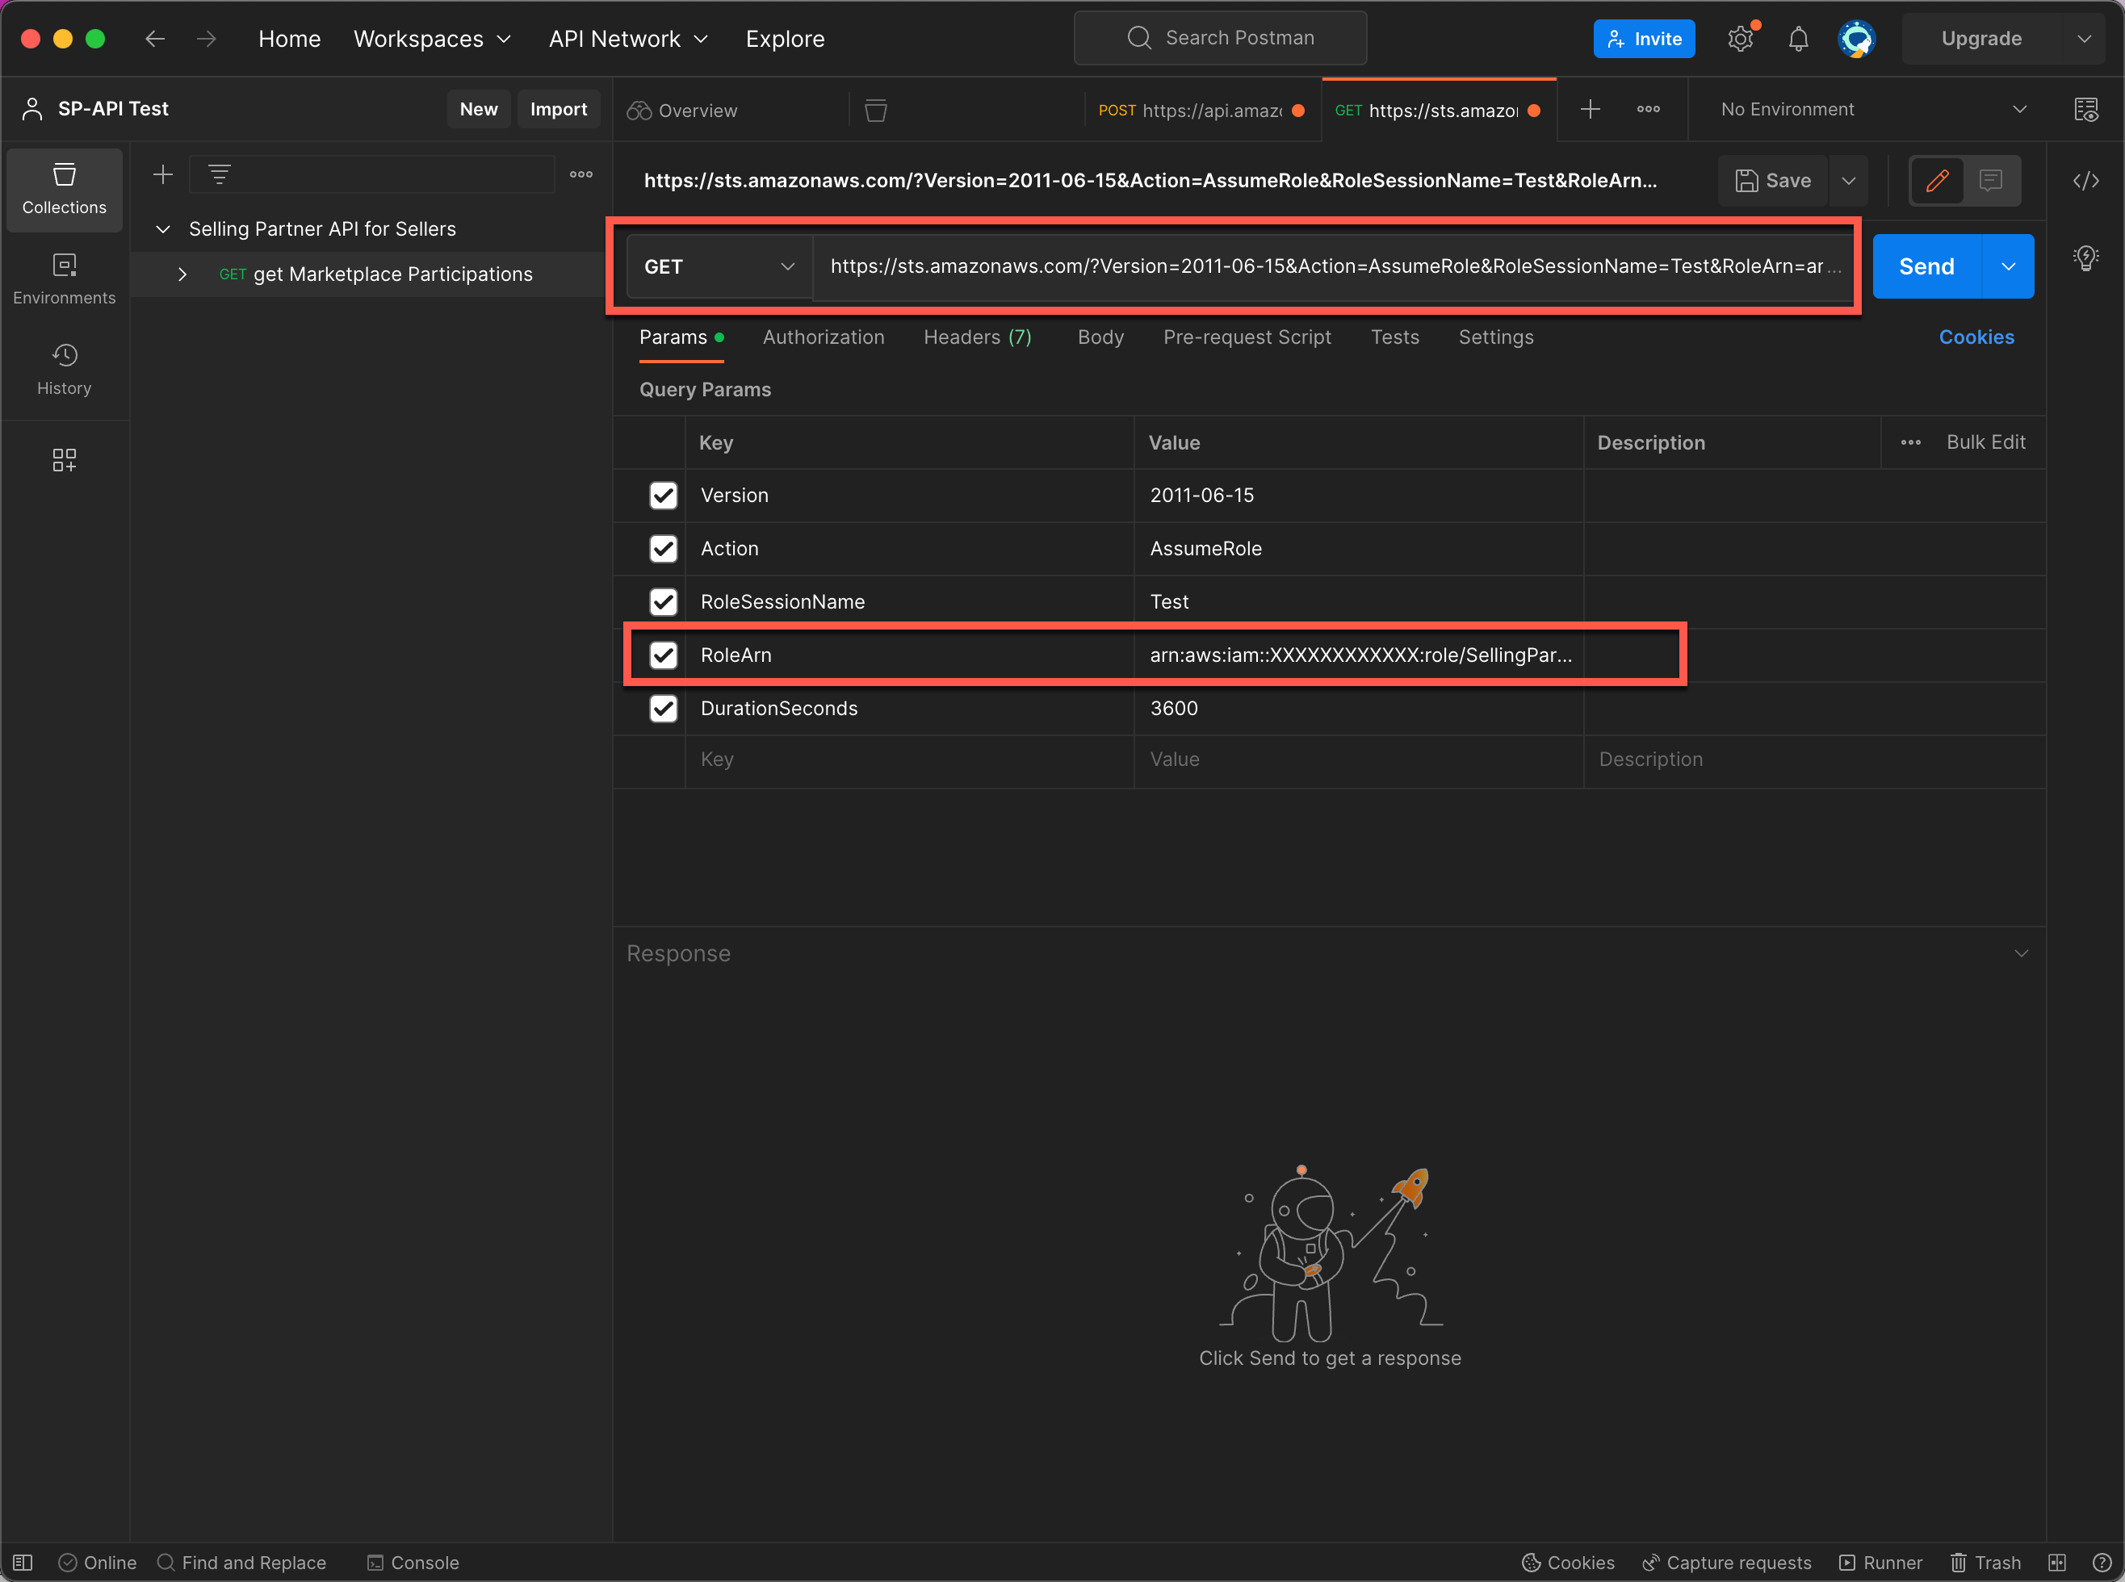Image resolution: width=2125 pixels, height=1582 pixels.
Task: Uncheck the Version query parameter
Action: coord(663,495)
